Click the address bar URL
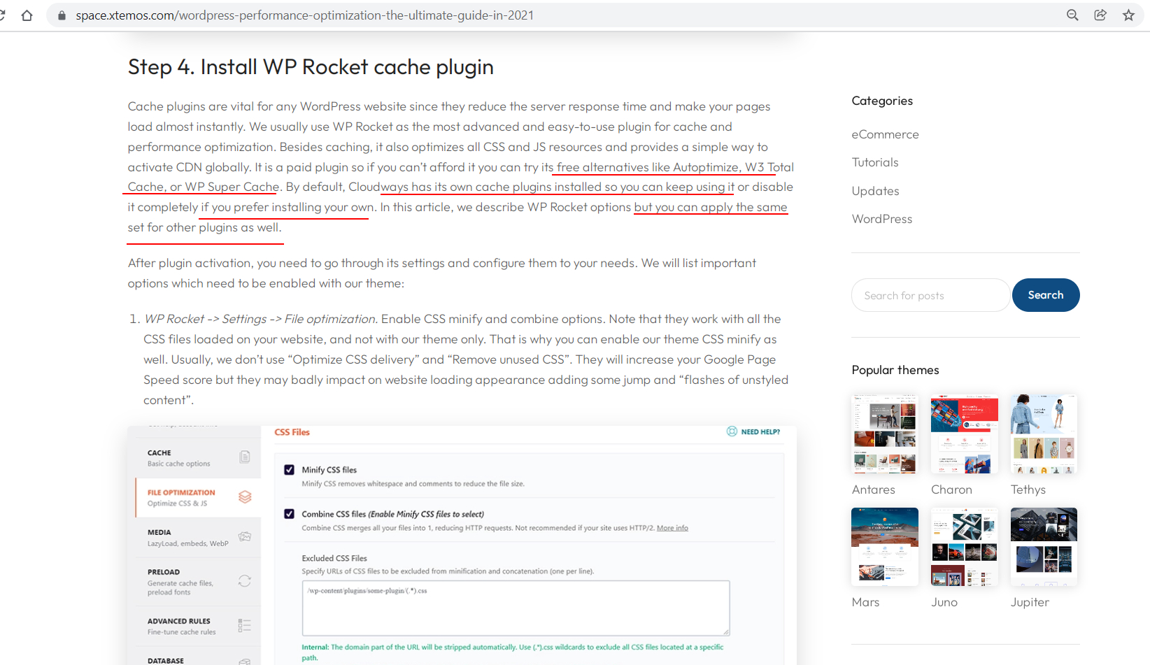The image size is (1150, 665). (x=304, y=15)
